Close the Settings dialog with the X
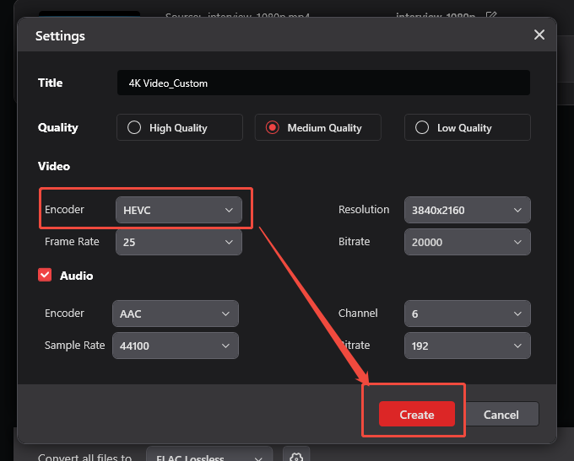 [539, 35]
